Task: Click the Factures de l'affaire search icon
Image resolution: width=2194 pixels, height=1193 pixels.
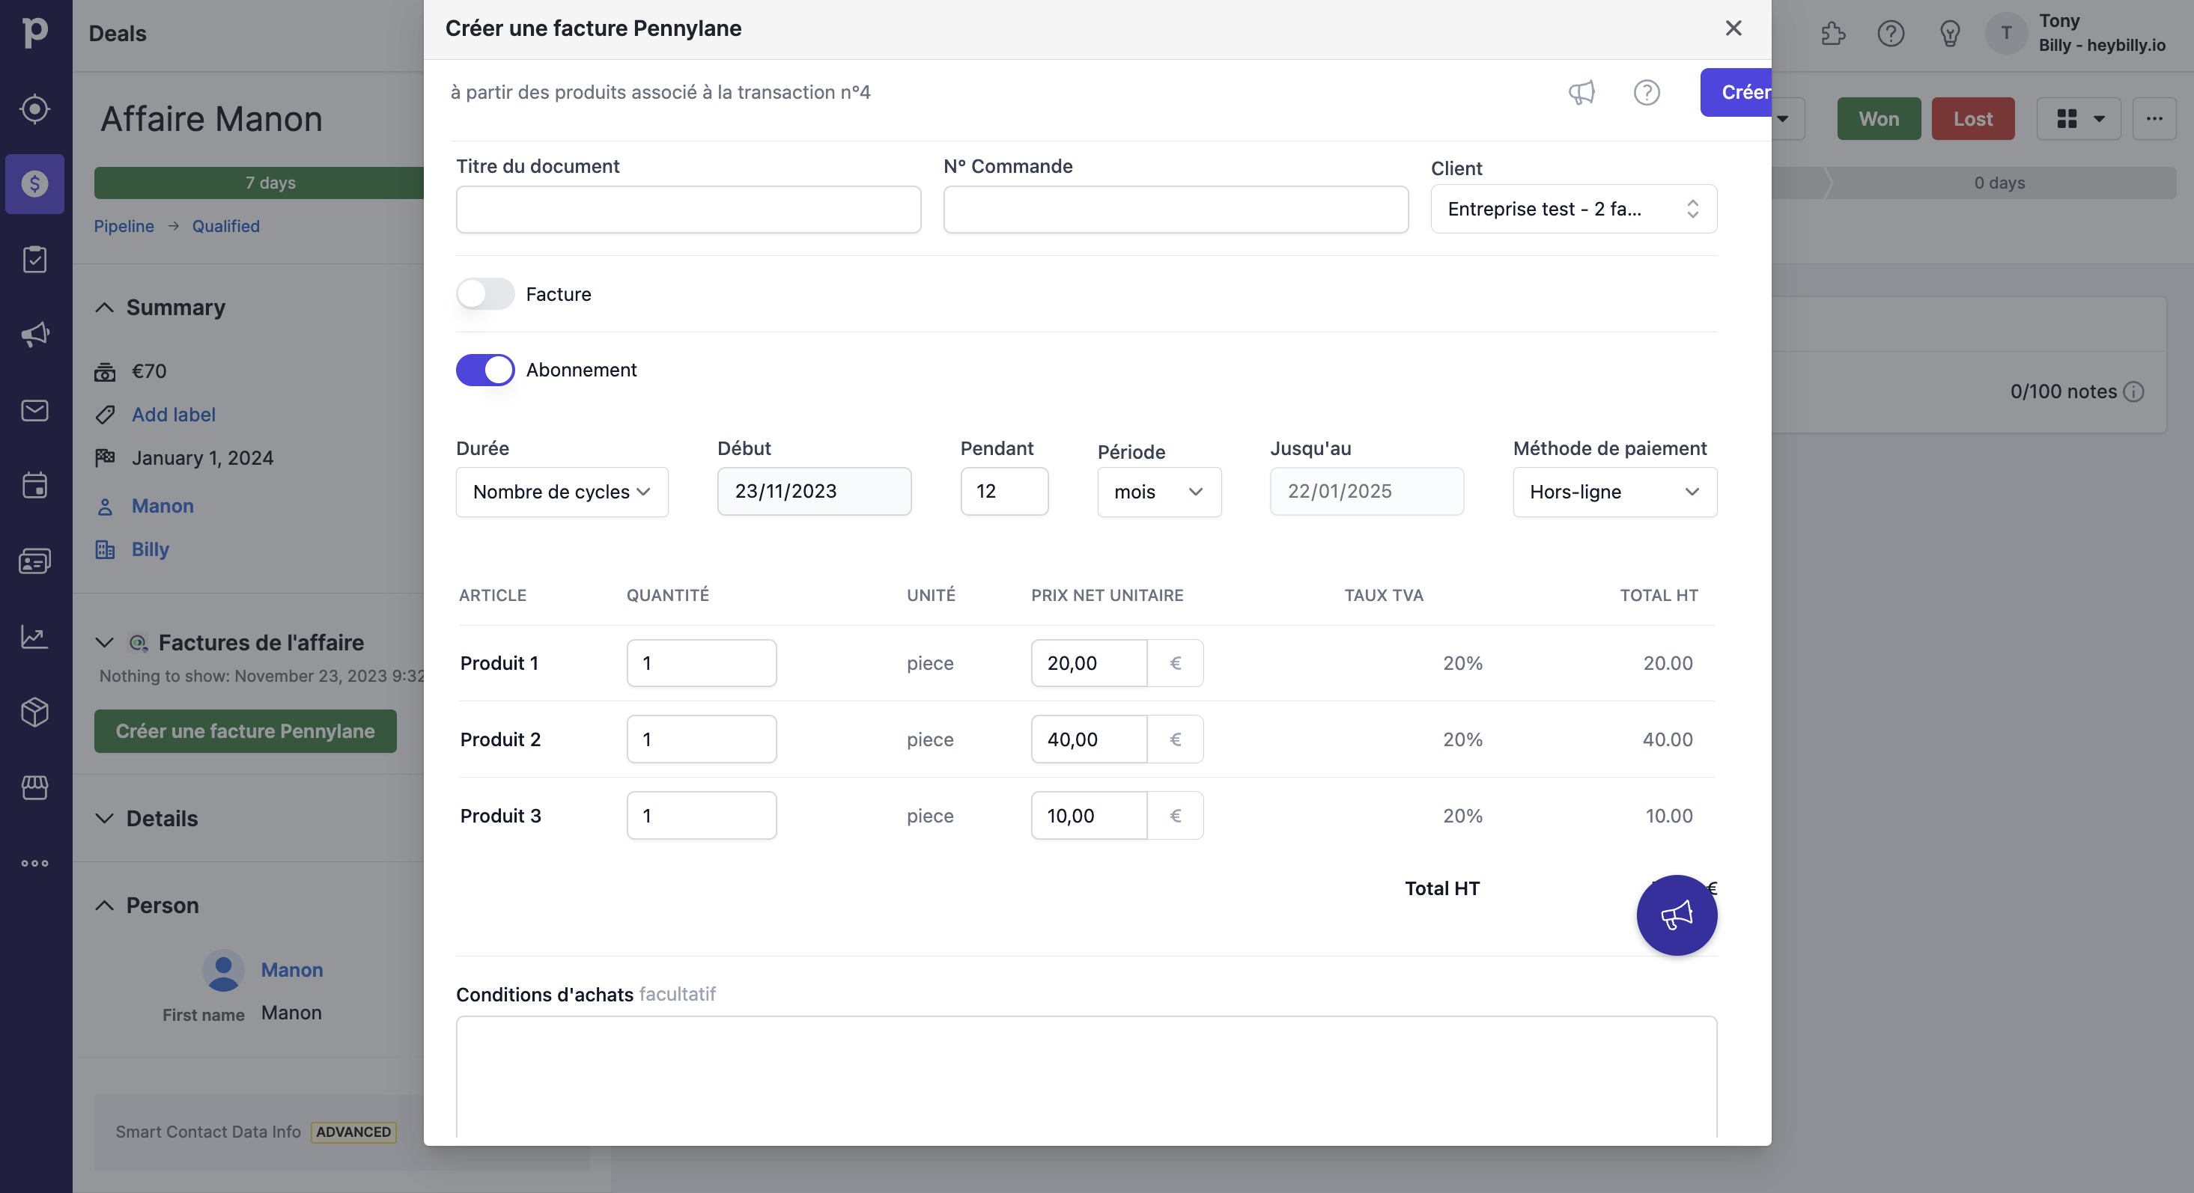Action: click(138, 643)
